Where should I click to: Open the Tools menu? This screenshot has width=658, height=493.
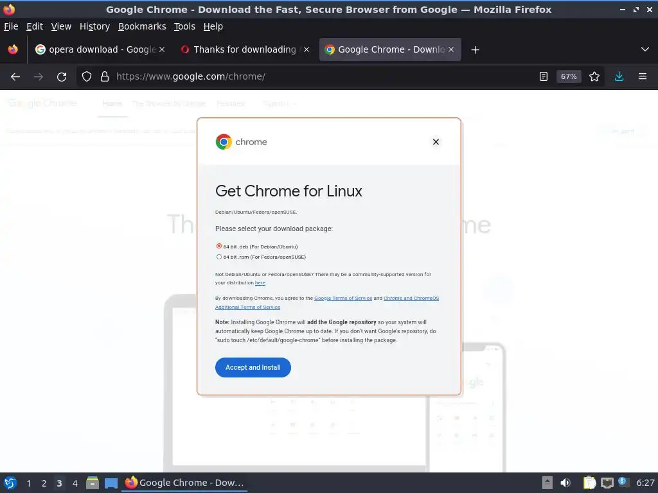pos(184,26)
